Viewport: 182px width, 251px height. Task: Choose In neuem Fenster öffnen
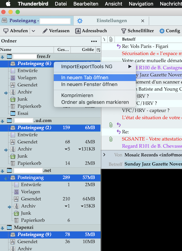pos(95,84)
